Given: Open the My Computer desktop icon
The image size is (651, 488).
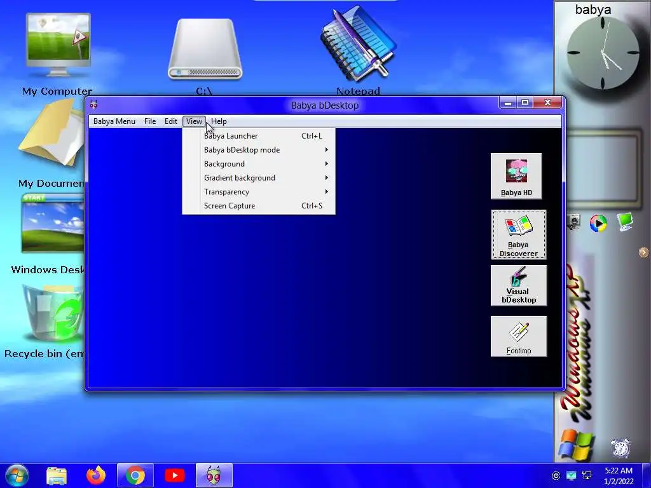Looking at the screenshot, I should tap(58, 45).
